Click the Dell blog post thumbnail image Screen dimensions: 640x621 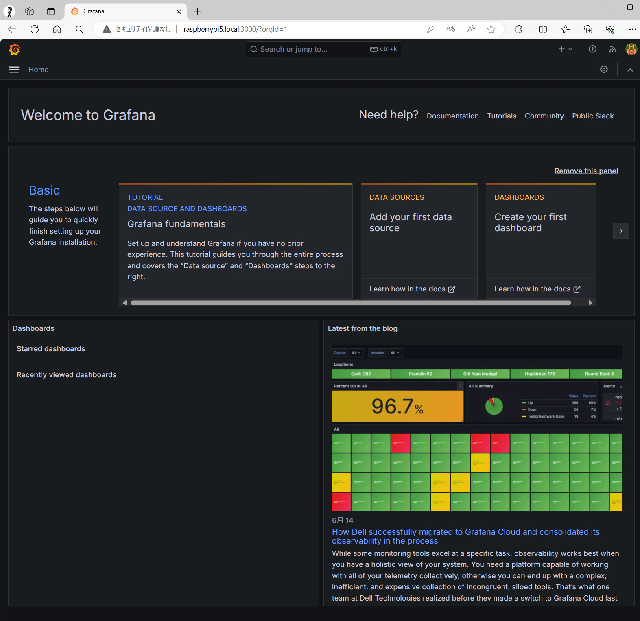[x=477, y=428]
